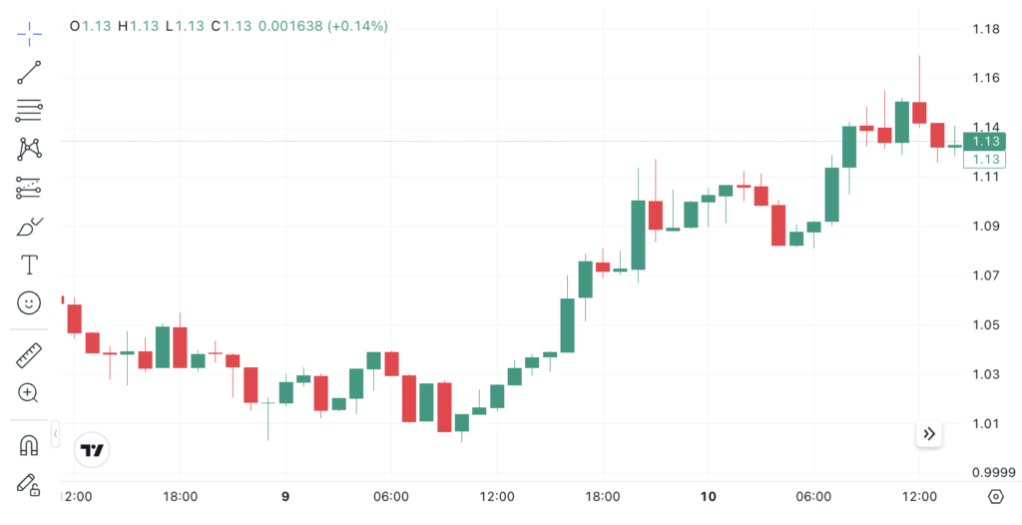Select the Text annotation tool

click(x=29, y=264)
